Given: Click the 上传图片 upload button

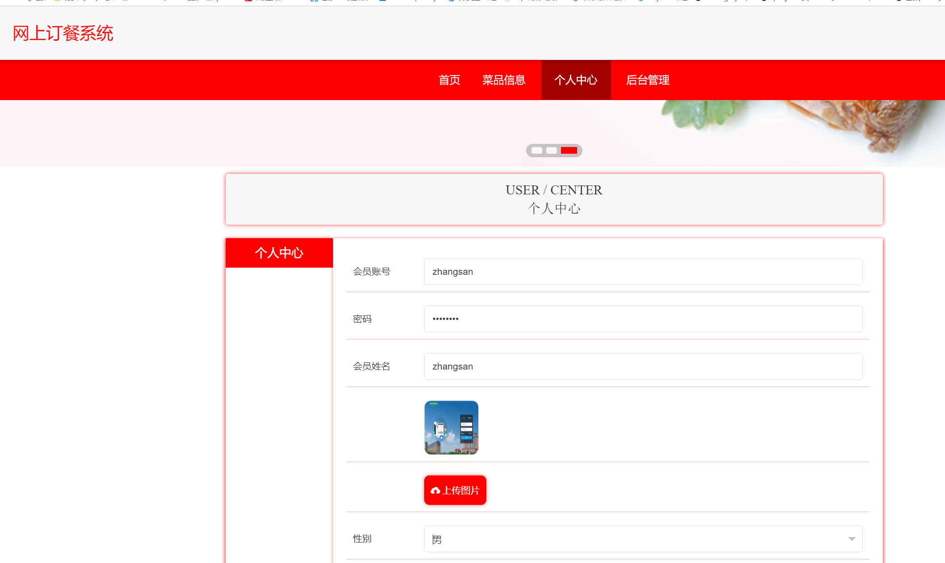Looking at the screenshot, I should pos(455,490).
